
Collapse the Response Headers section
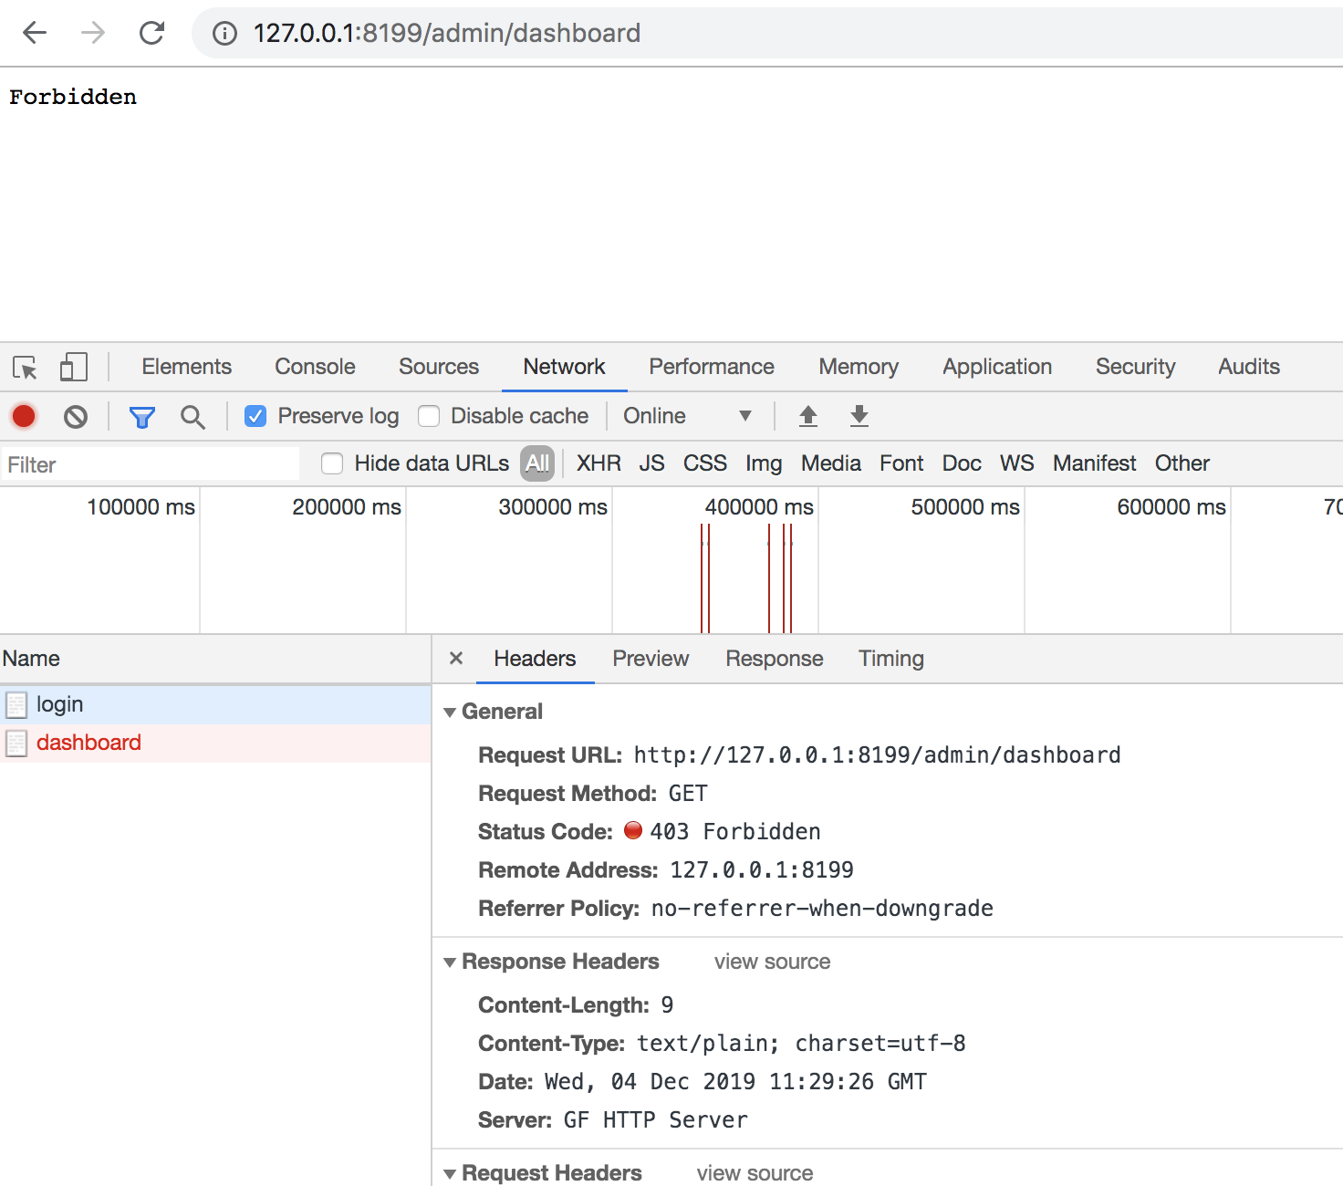(x=450, y=962)
